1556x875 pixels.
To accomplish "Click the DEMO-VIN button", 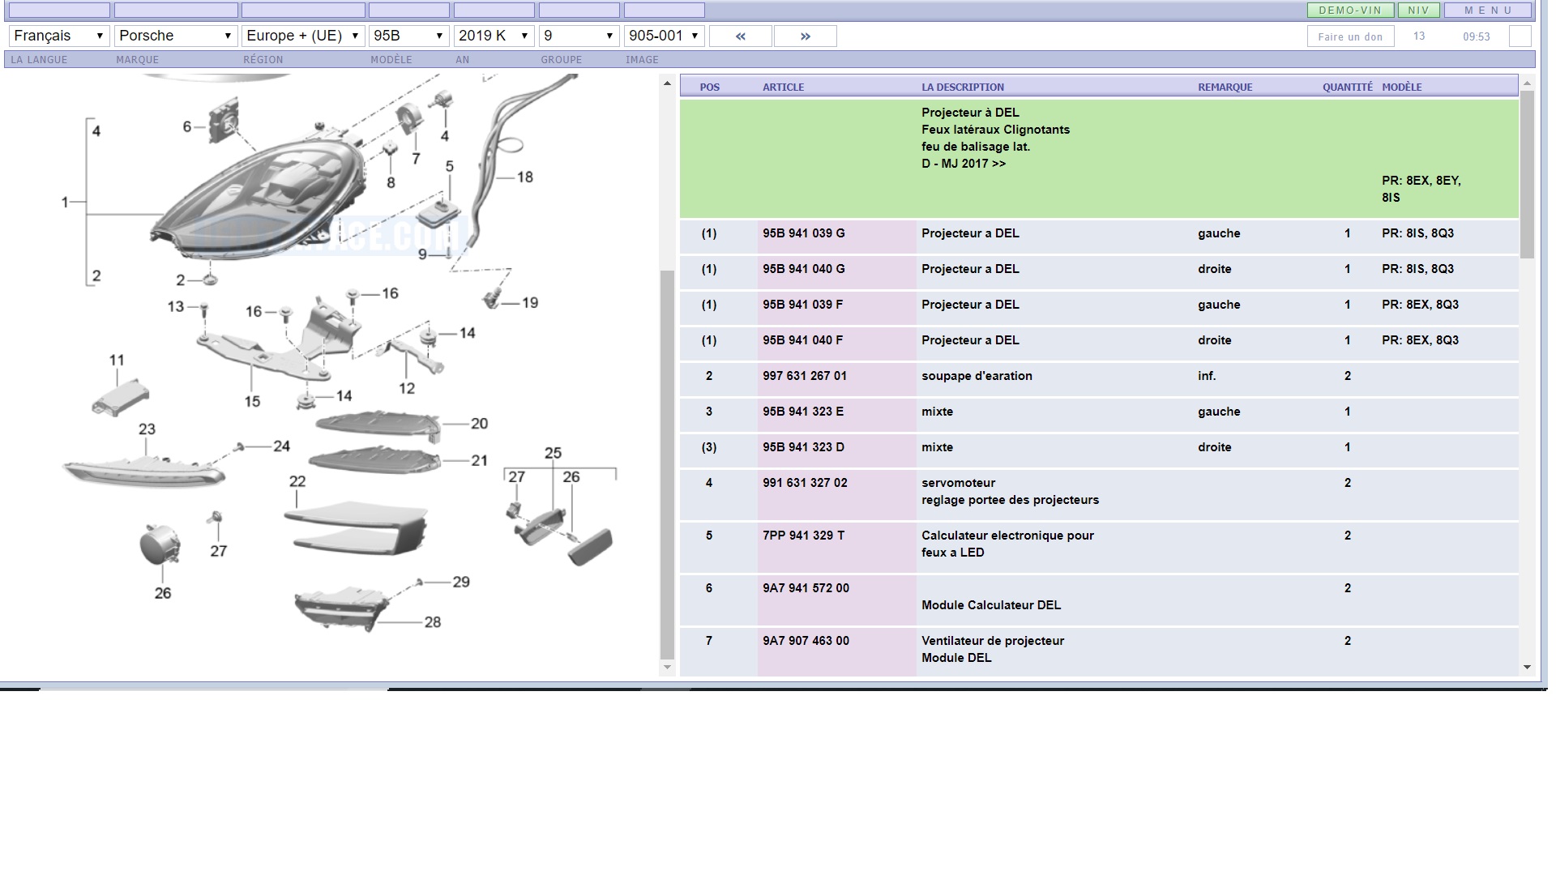I will click(x=1349, y=11).
